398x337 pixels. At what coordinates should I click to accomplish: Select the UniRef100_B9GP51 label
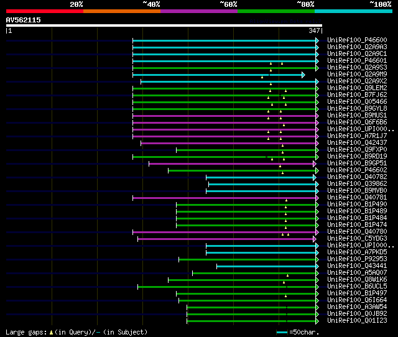click(357, 164)
